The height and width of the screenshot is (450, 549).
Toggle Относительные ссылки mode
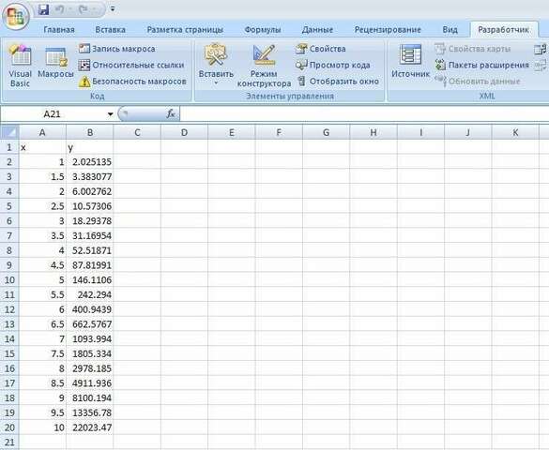pos(131,65)
